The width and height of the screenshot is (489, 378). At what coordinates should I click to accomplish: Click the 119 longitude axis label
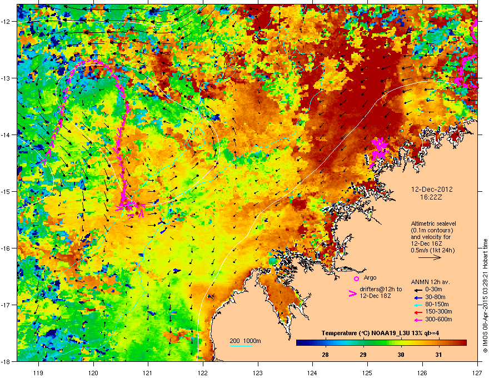[38, 372]
